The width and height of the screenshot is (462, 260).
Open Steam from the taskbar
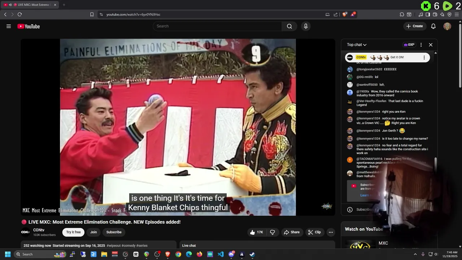click(x=252, y=254)
